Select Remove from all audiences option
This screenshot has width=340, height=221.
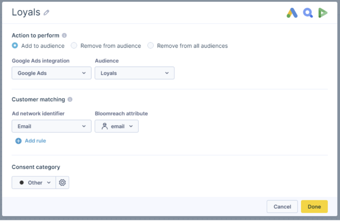[x=151, y=46]
